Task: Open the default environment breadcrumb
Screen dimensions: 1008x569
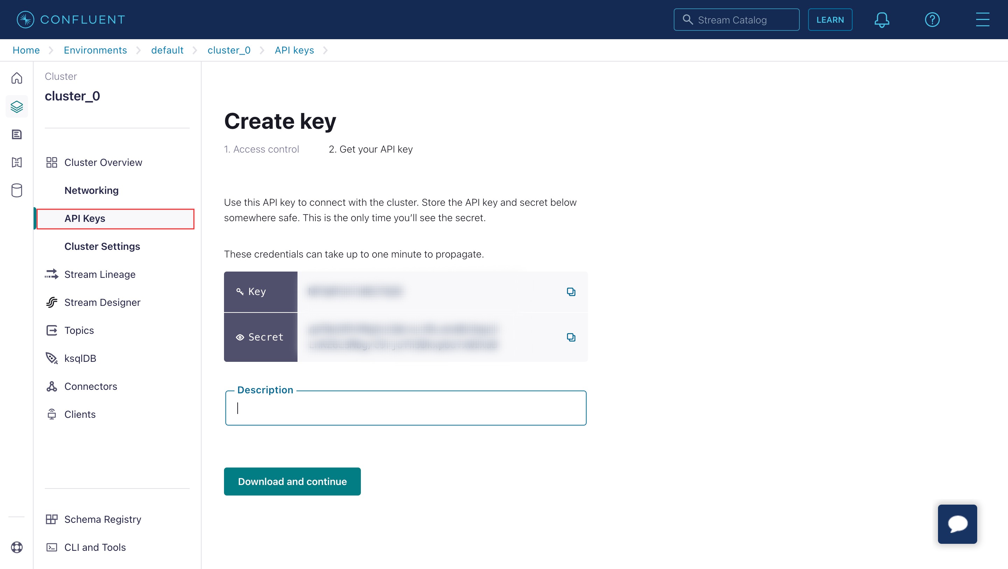Action: [167, 50]
